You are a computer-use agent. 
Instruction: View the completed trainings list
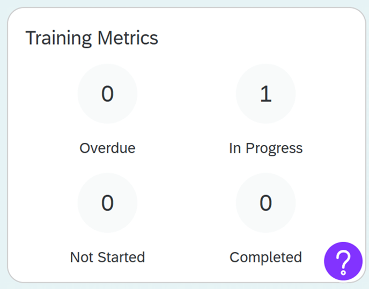pyautogui.click(x=265, y=203)
